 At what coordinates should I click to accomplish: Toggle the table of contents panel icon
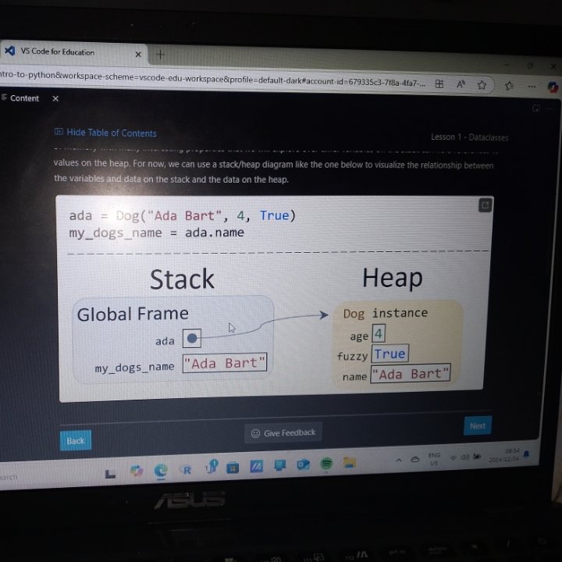pos(59,132)
